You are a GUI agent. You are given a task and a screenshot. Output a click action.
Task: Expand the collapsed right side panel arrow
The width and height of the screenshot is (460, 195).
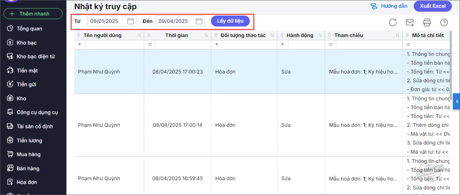pos(456,102)
